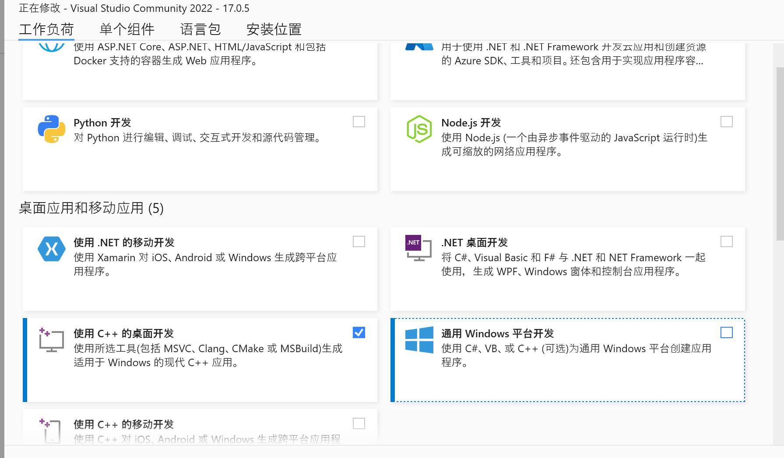
Task: Check the Python 开发 workload checkbox
Action: click(359, 122)
